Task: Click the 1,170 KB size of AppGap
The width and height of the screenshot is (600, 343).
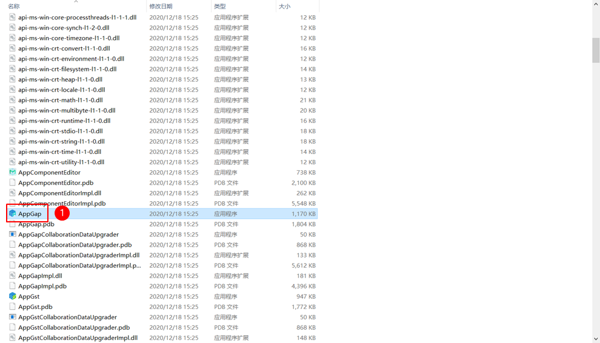Action: (x=304, y=213)
